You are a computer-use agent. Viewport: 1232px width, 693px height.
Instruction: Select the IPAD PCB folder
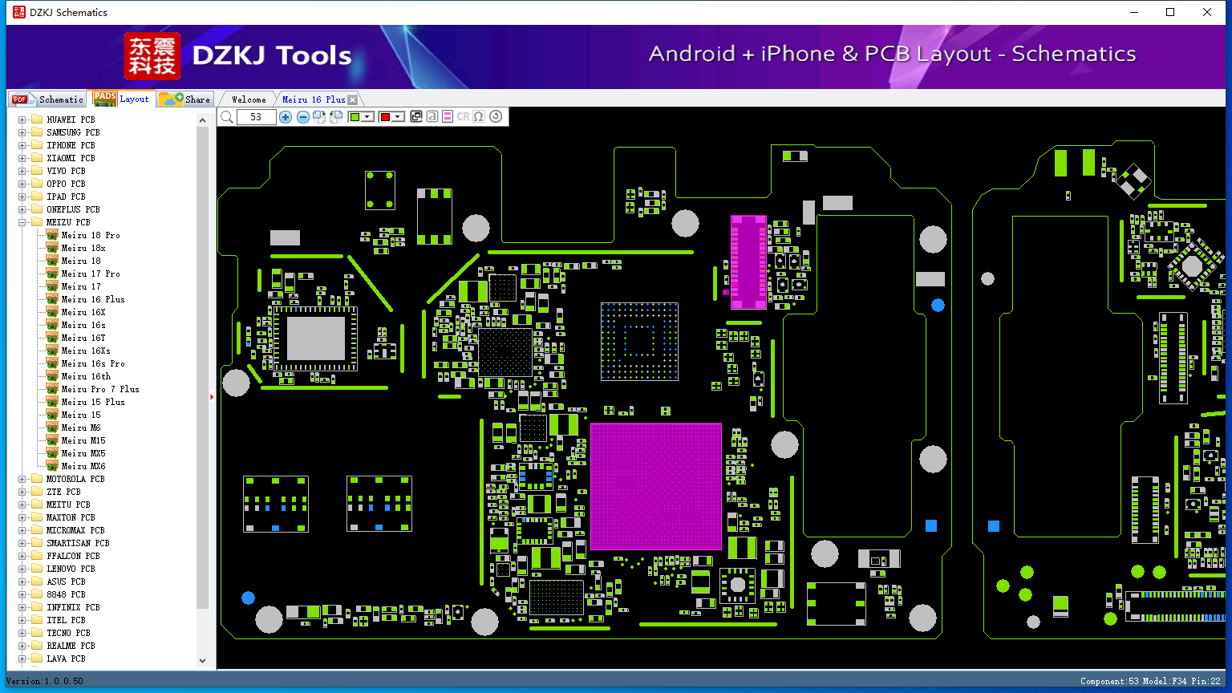coord(66,197)
